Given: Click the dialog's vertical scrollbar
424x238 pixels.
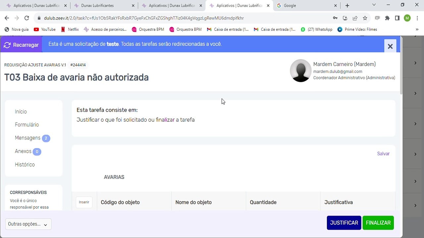Looking at the screenshot, I should tap(401, 66).
